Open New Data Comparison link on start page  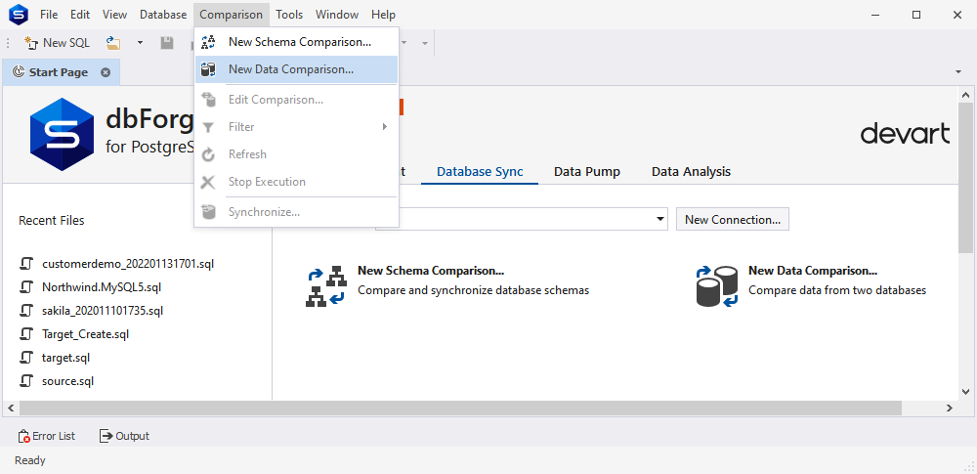pyautogui.click(x=813, y=271)
